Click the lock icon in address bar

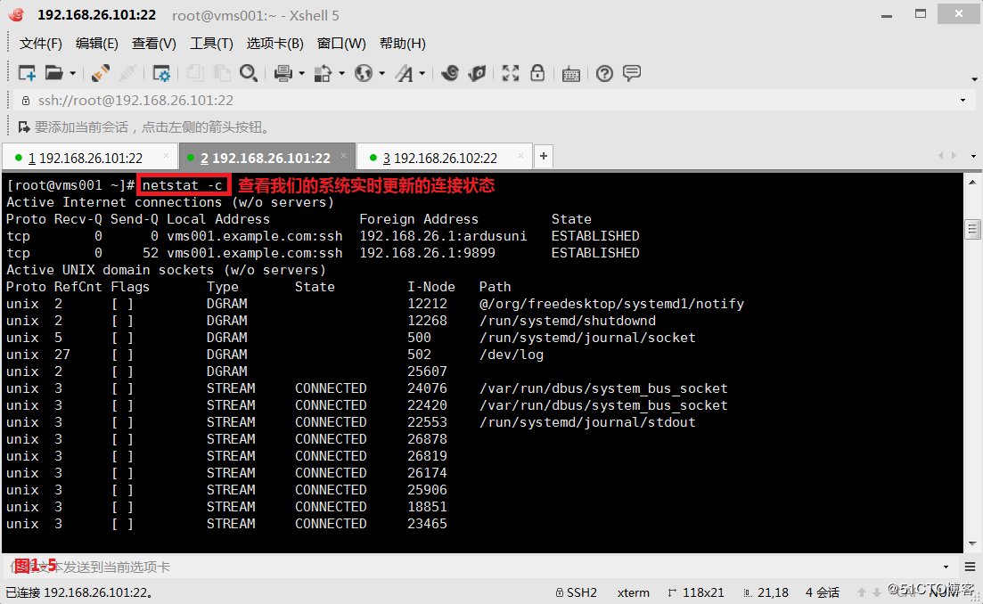pos(26,101)
